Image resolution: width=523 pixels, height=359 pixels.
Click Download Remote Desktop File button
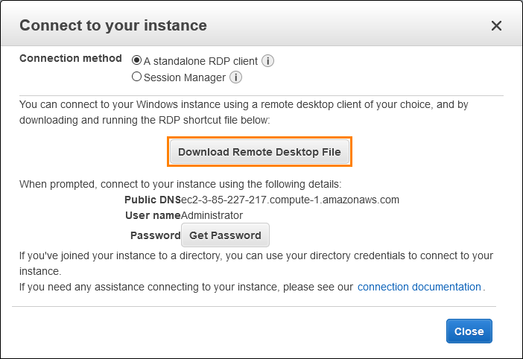[259, 152]
